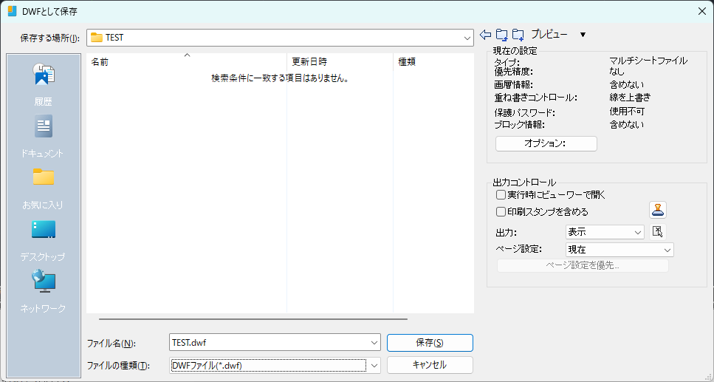The width and height of the screenshot is (714, 382).
Task: Click the 線を上書き value text
Action: [630, 97]
